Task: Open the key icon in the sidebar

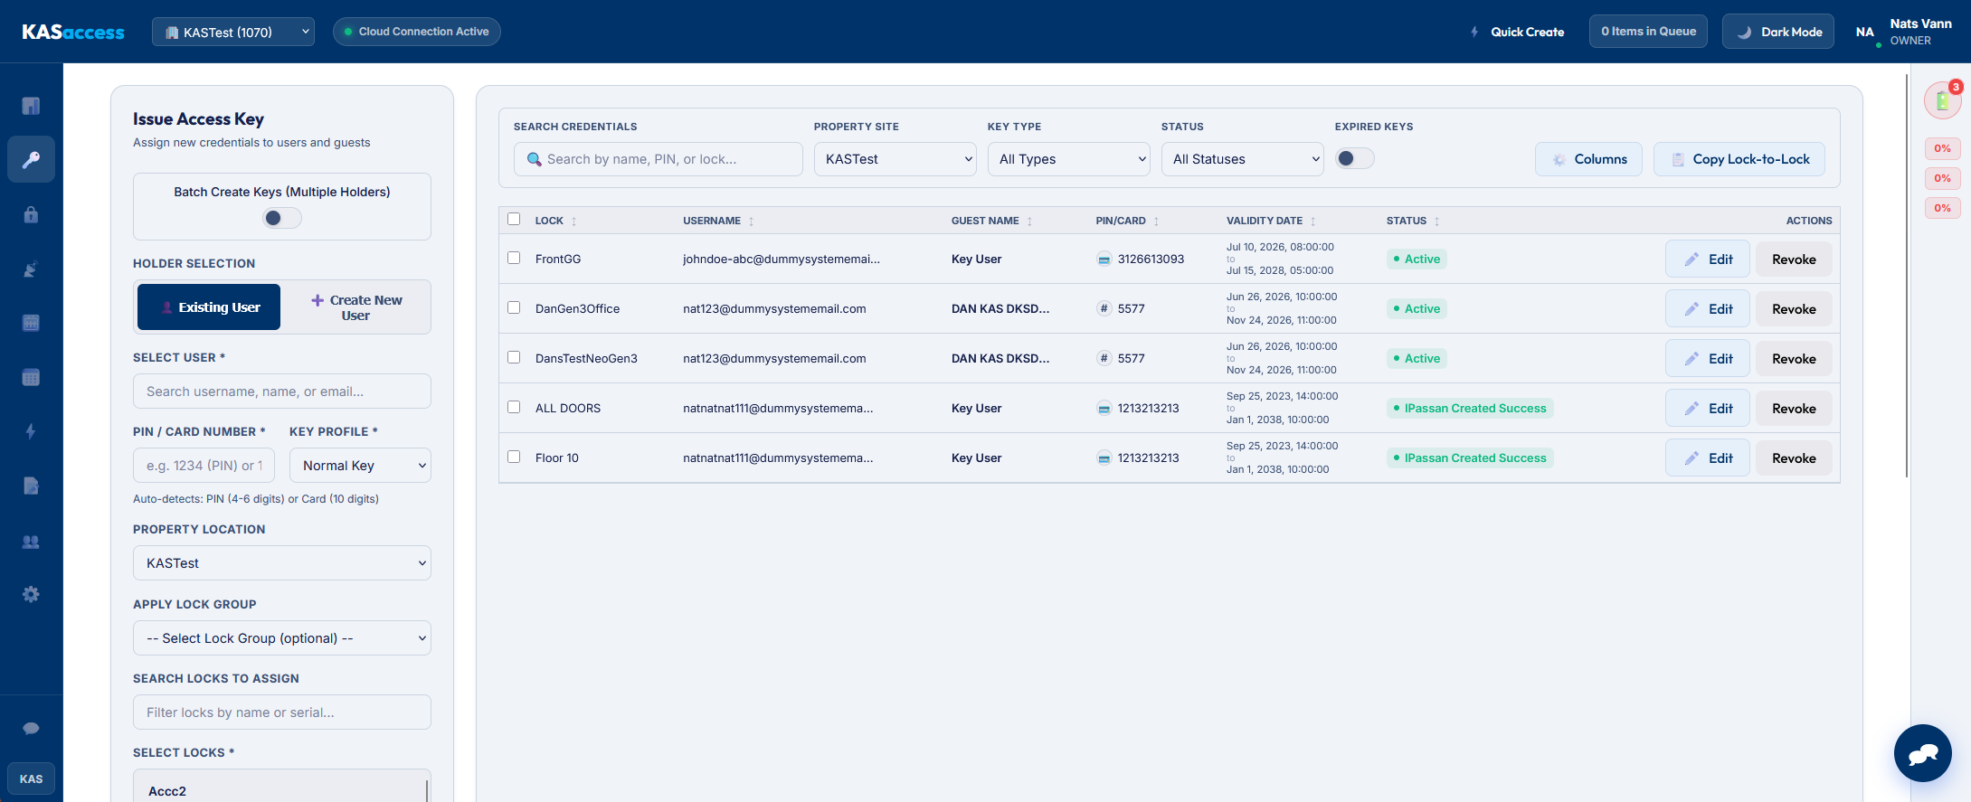Action: pyautogui.click(x=31, y=160)
